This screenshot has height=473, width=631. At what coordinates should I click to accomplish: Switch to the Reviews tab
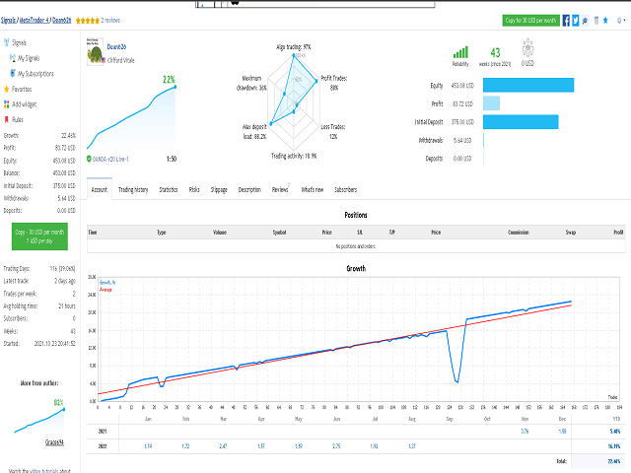(280, 189)
